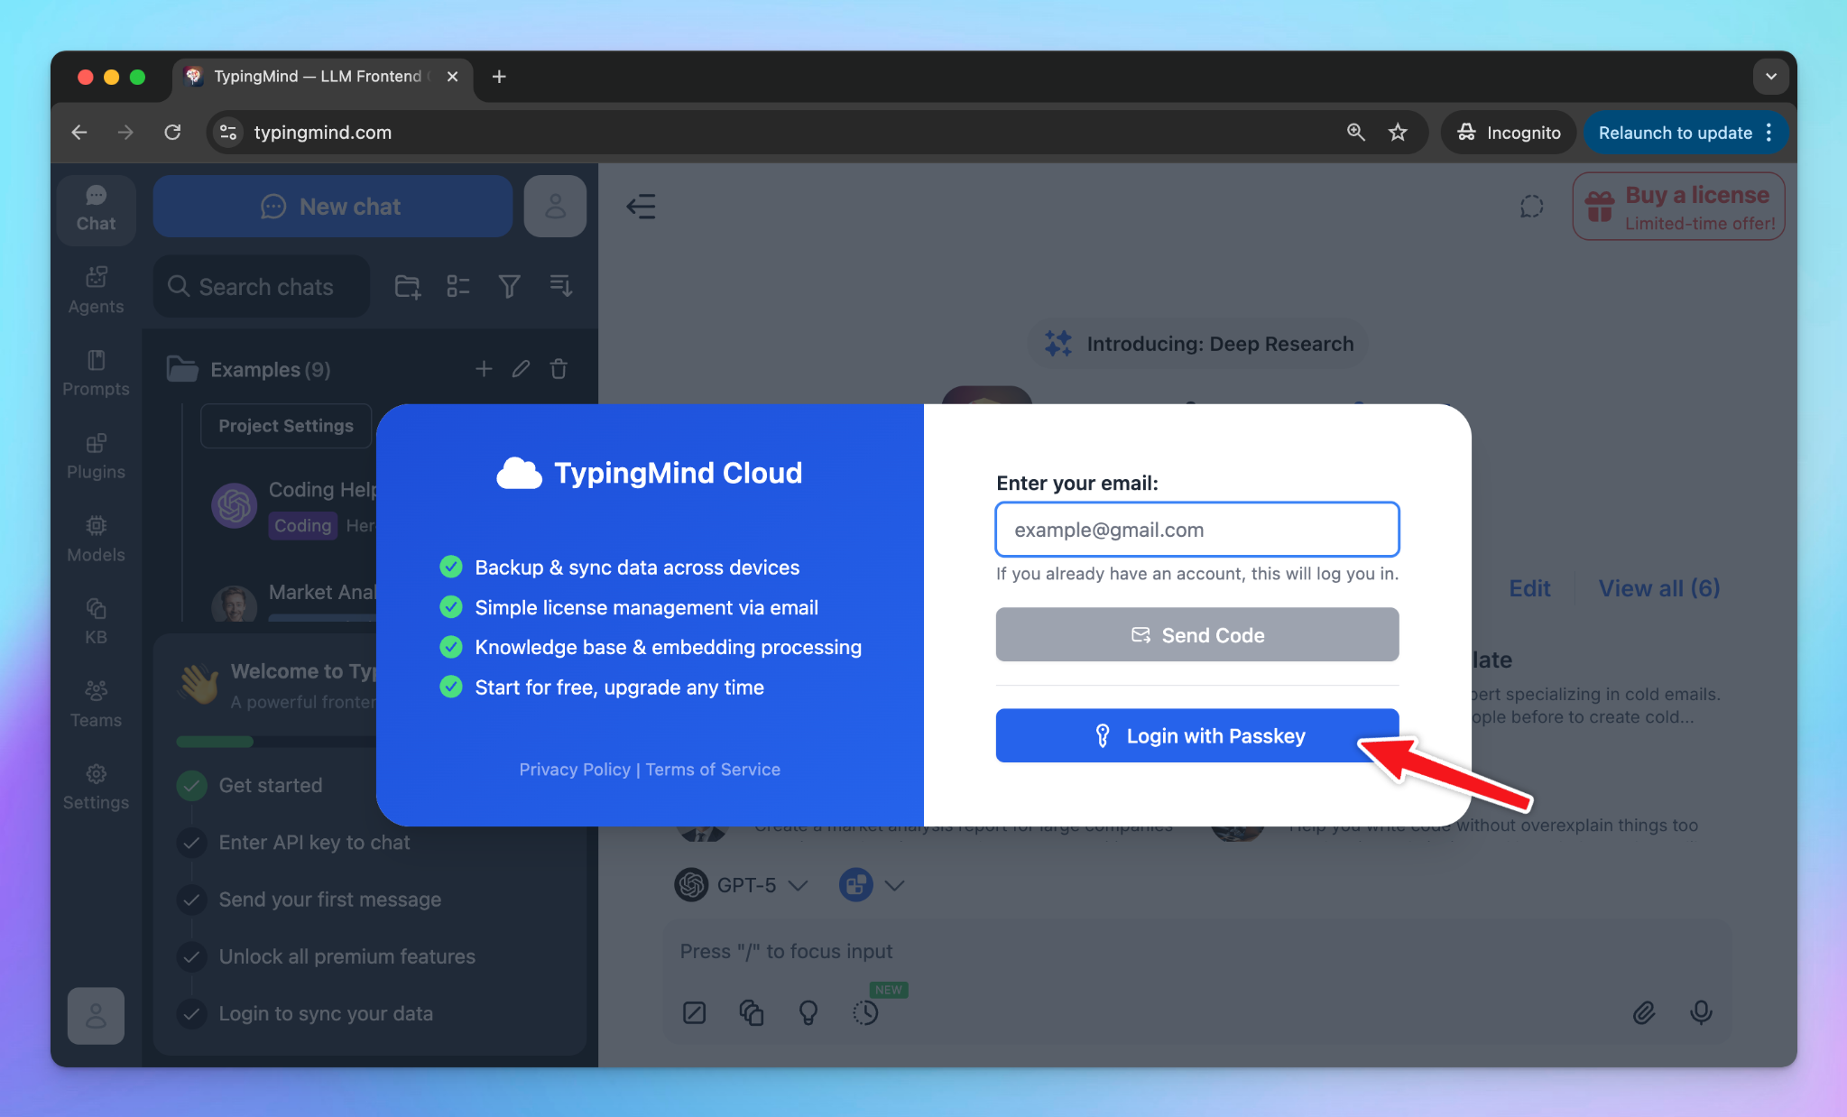Open the Plugins sidebar section
Screen dimensions: 1847x1117
[x=96, y=456]
